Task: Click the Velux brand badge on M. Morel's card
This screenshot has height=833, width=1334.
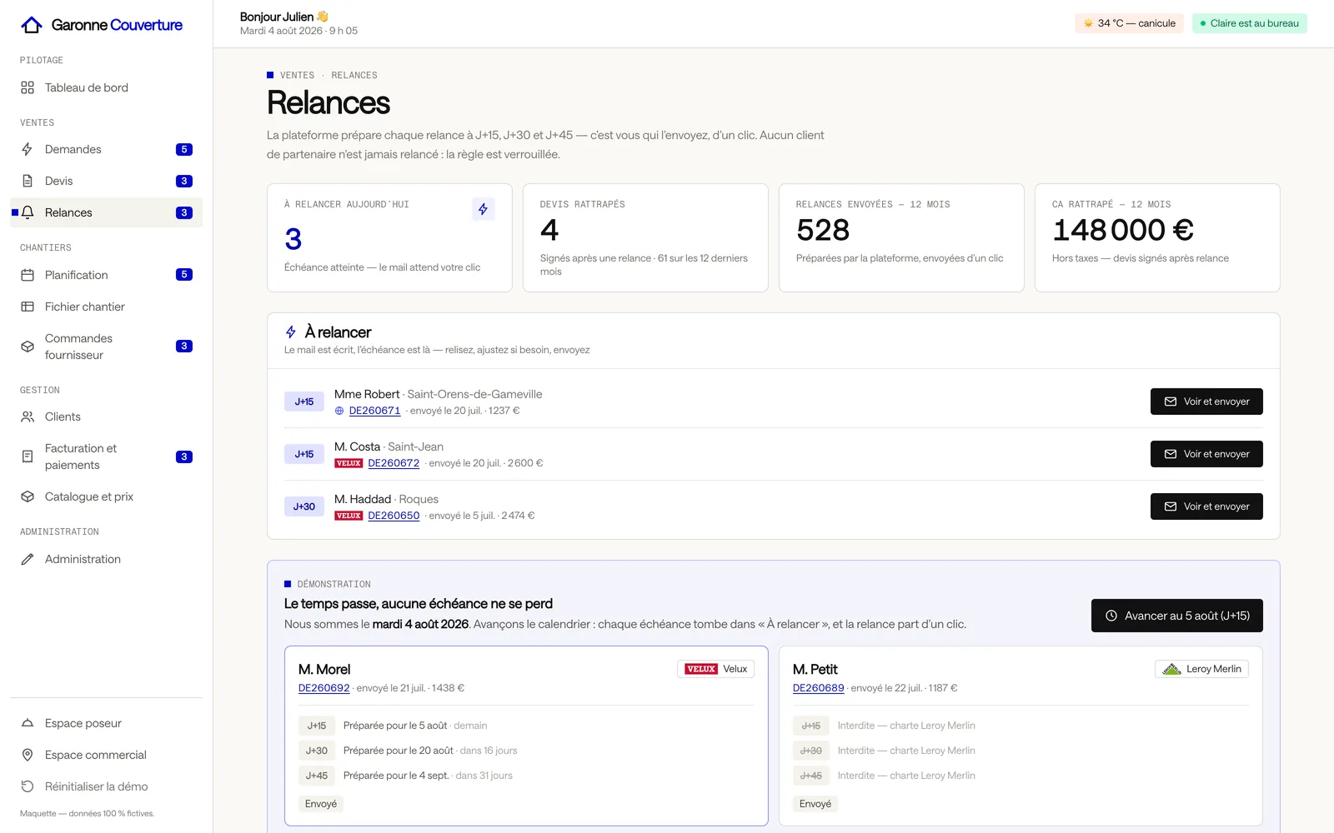Action: pyautogui.click(x=716, y=669)
